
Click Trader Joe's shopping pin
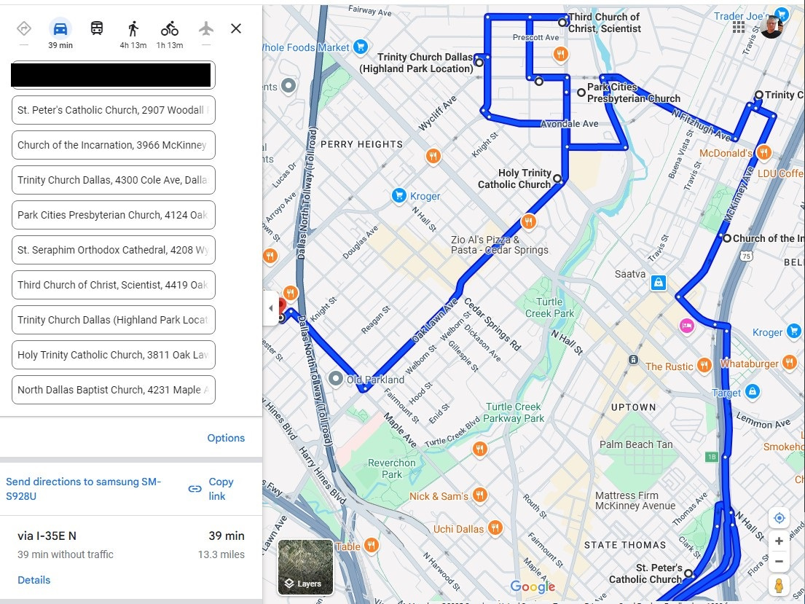[x=782, y=15]
